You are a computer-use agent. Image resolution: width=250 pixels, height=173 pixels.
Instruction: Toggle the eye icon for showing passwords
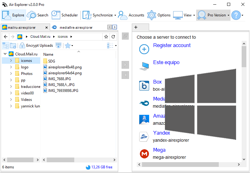[58, 45]
